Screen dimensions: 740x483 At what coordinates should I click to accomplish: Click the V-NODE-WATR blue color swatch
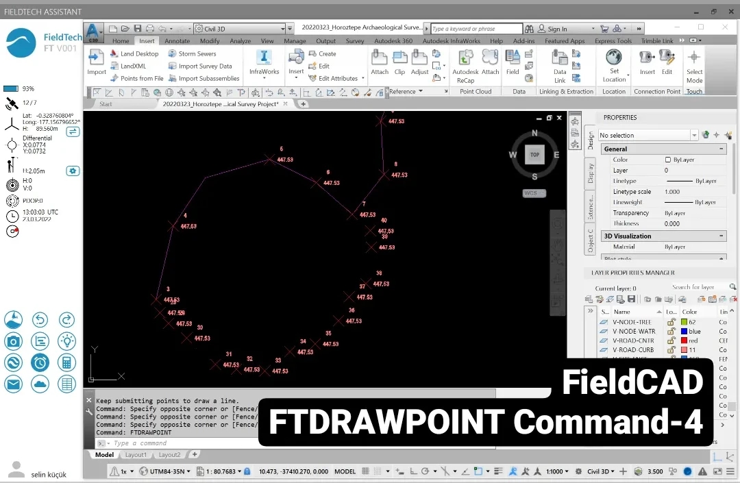684,331
